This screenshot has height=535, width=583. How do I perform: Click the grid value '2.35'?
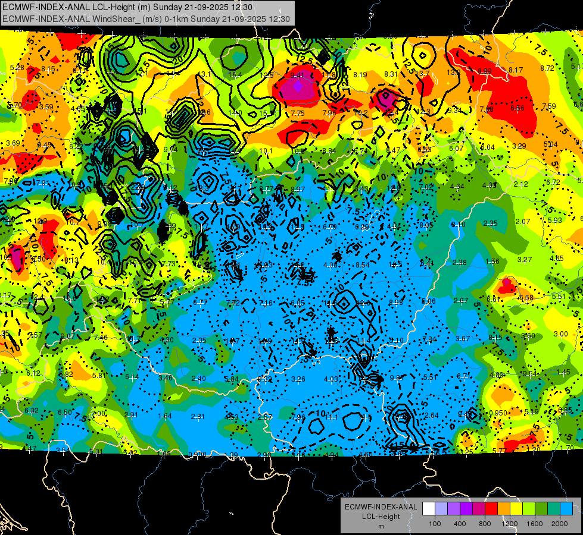[491, 223]
